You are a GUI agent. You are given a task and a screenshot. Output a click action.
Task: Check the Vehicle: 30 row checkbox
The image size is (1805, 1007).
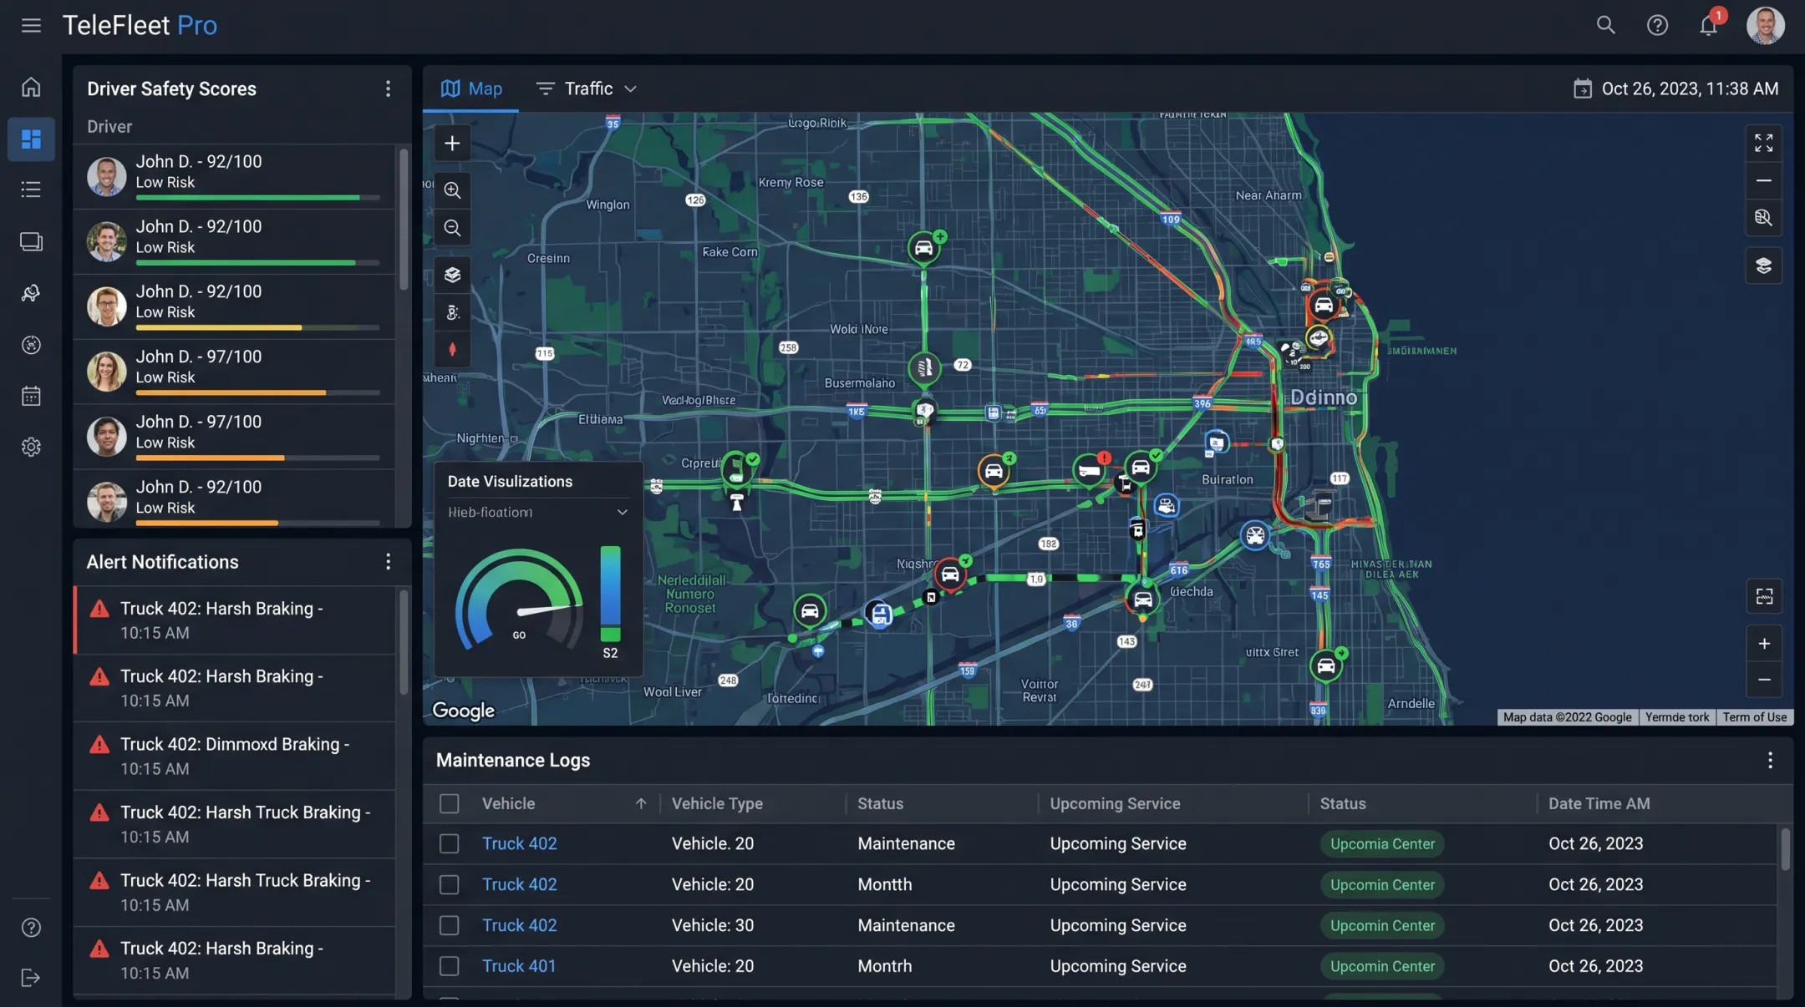(450, 925)
